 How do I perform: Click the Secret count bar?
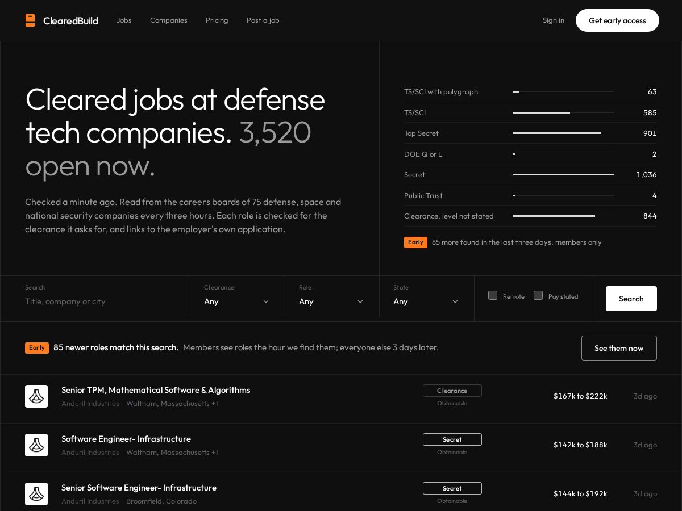pos(563,174)
